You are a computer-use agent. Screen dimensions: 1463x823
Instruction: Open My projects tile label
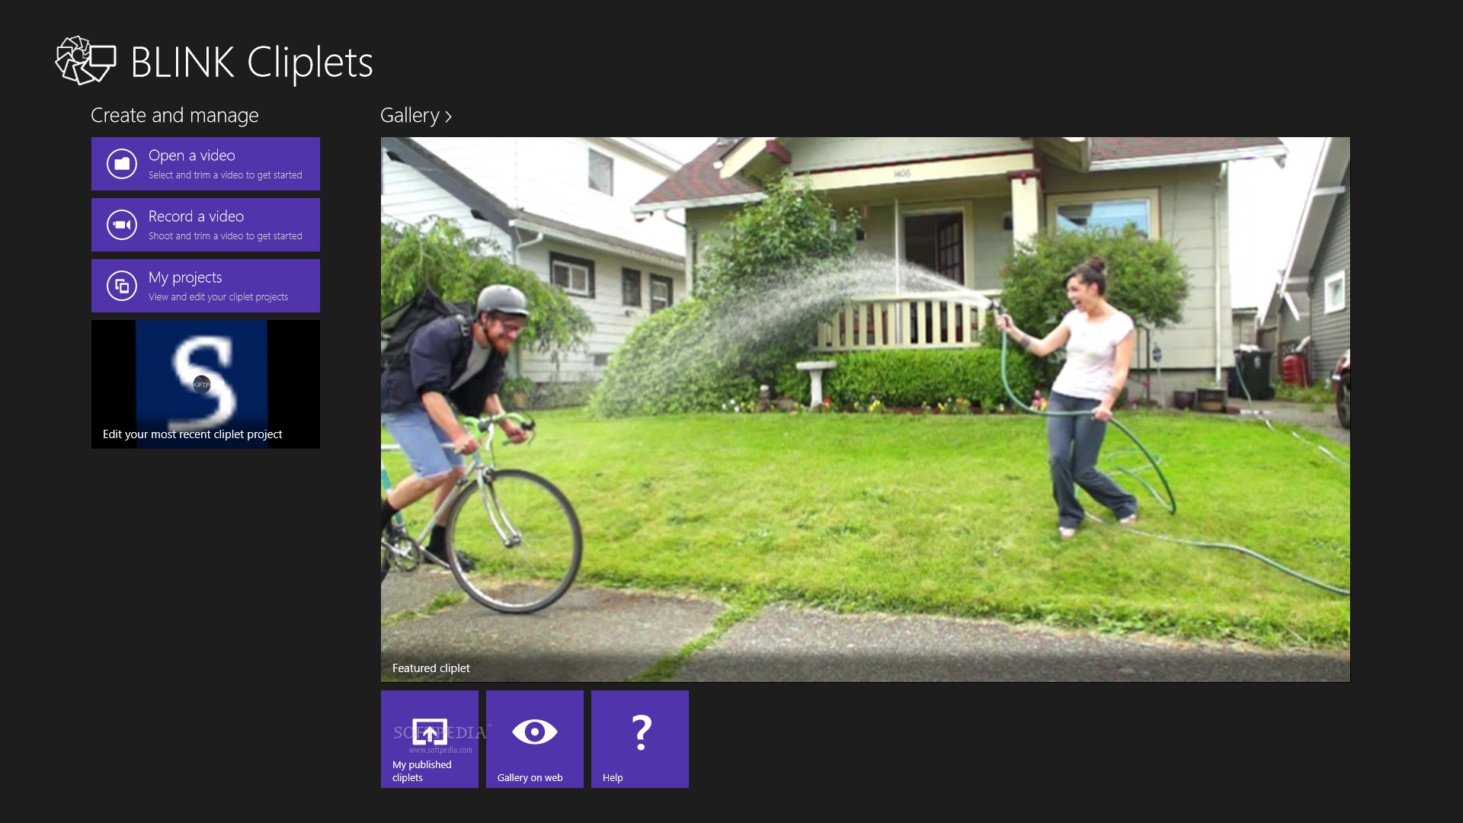tap(185, 277)
